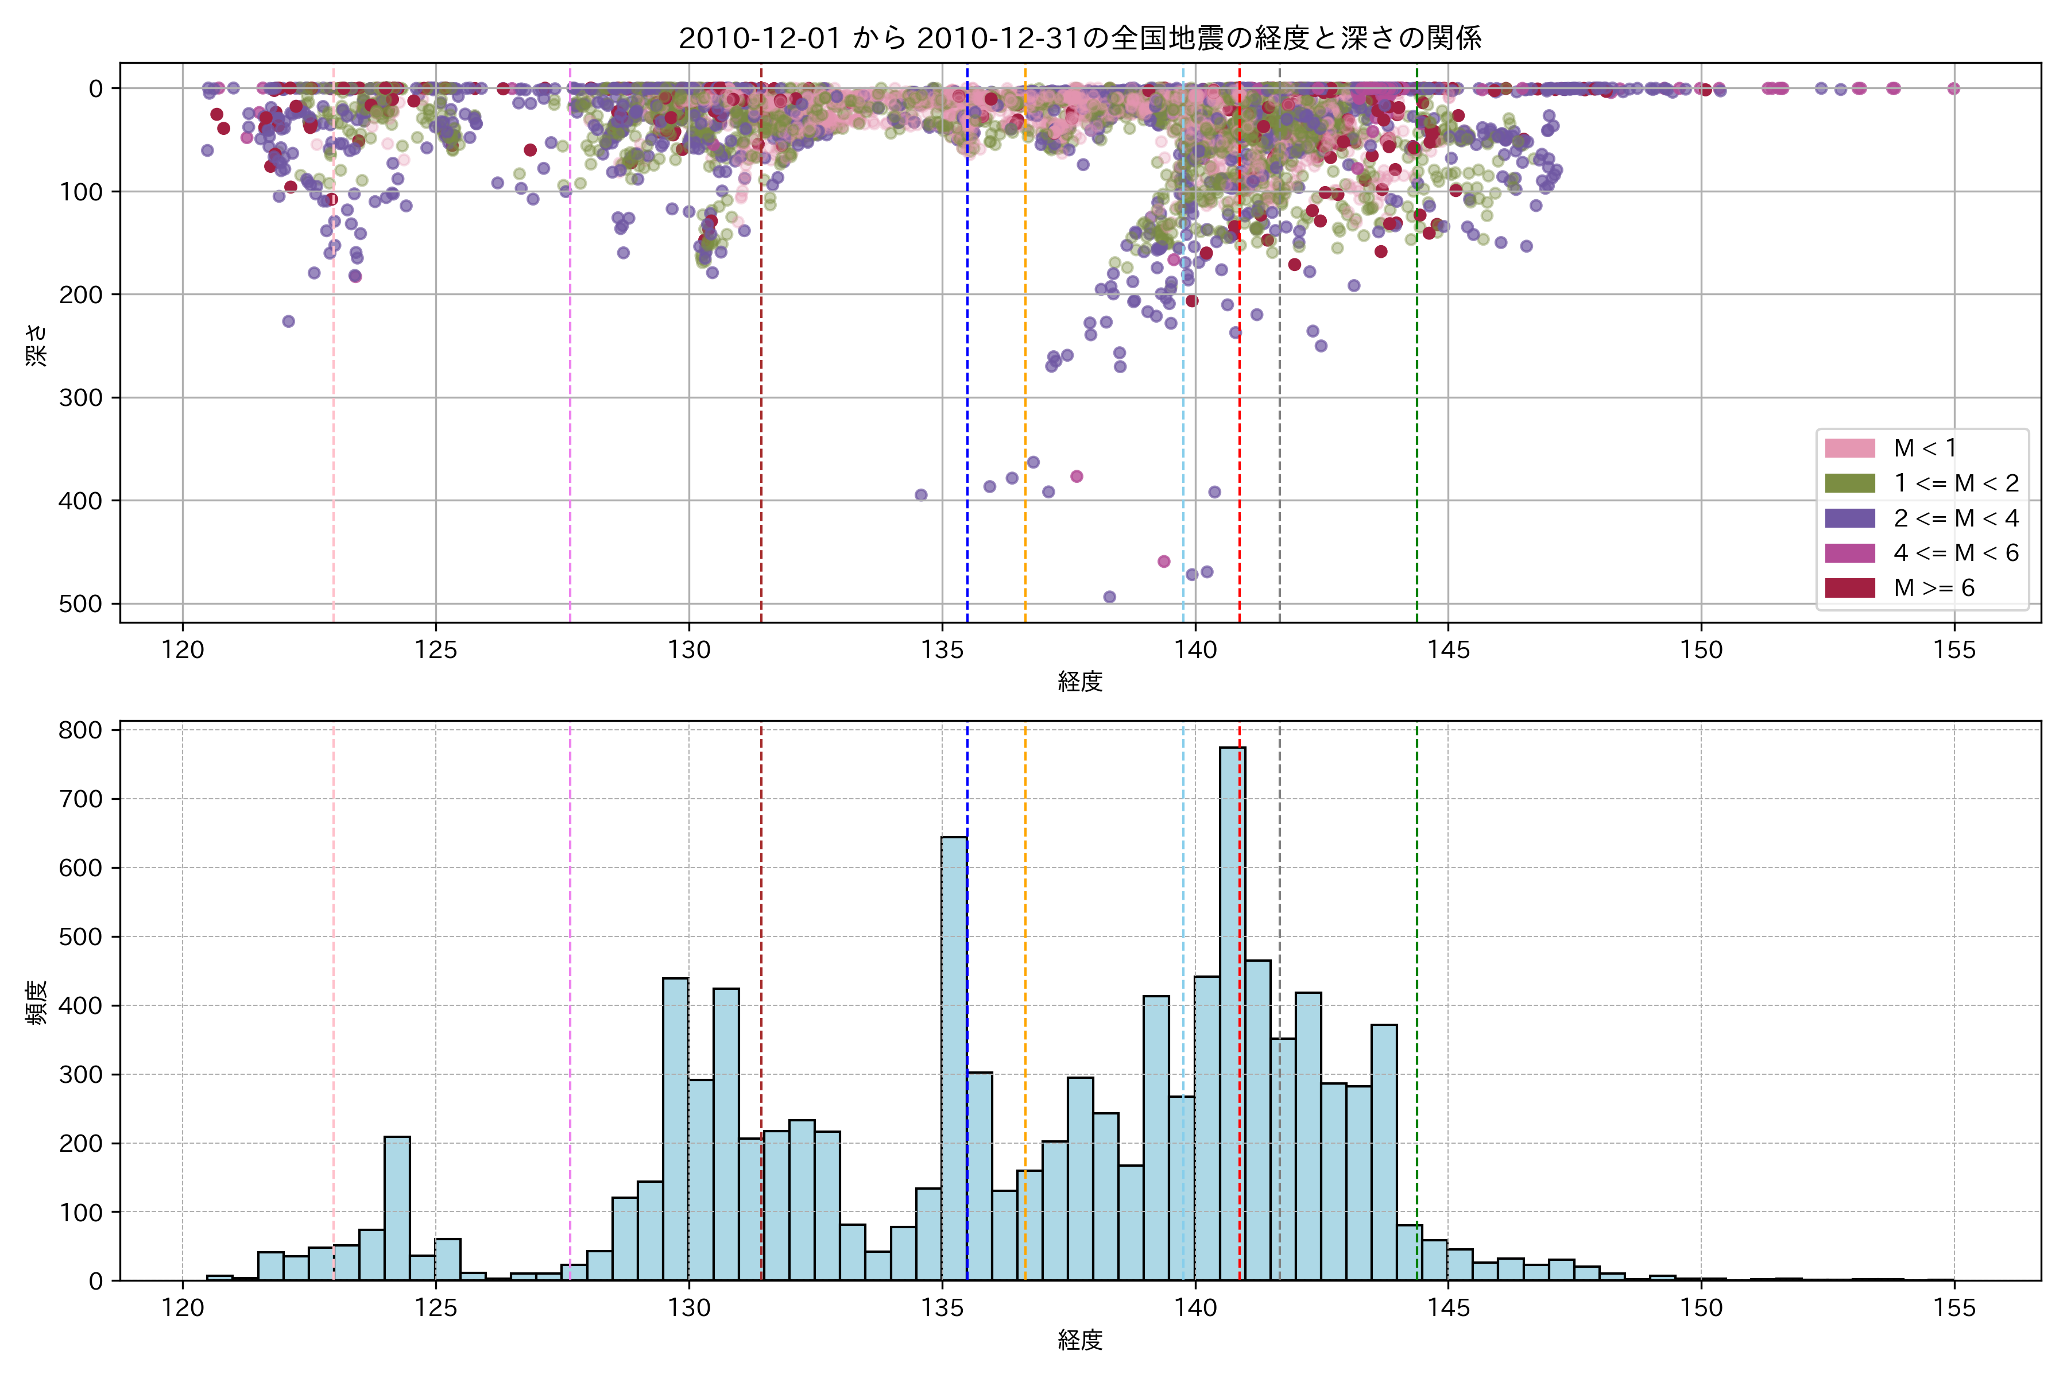The image size is (2067, 1378).
Task: Click the pink M < 1 legend swatch
Action: (1849, 448)
